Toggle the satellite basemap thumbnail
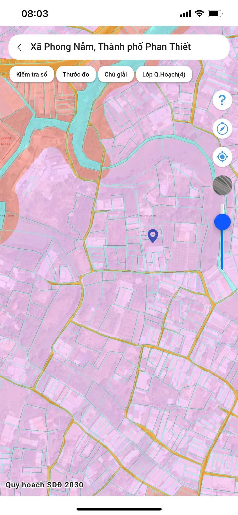The image size is (238, 515). point(222,185)
